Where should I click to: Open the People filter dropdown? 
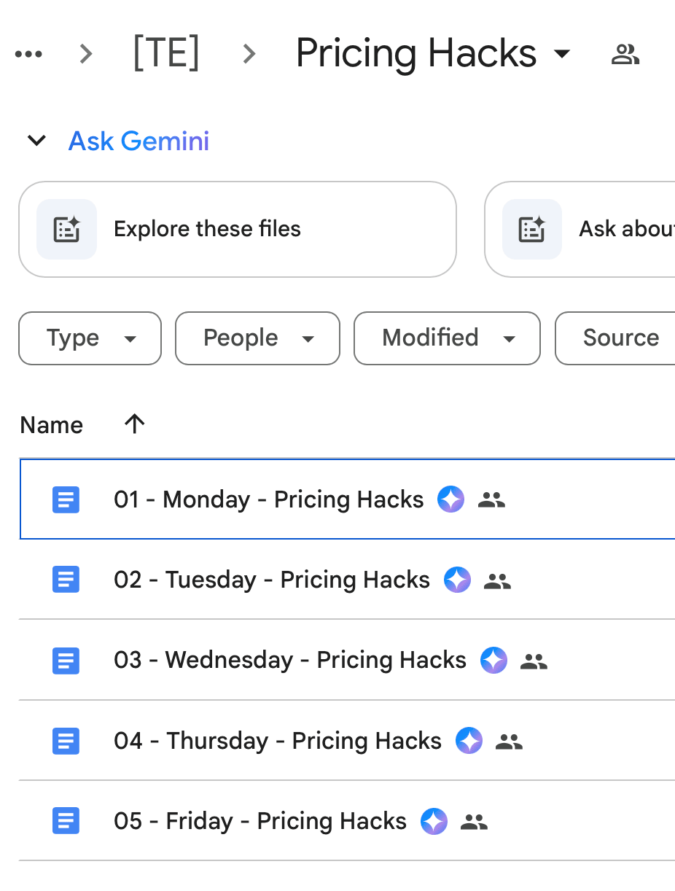click(257, 338)
